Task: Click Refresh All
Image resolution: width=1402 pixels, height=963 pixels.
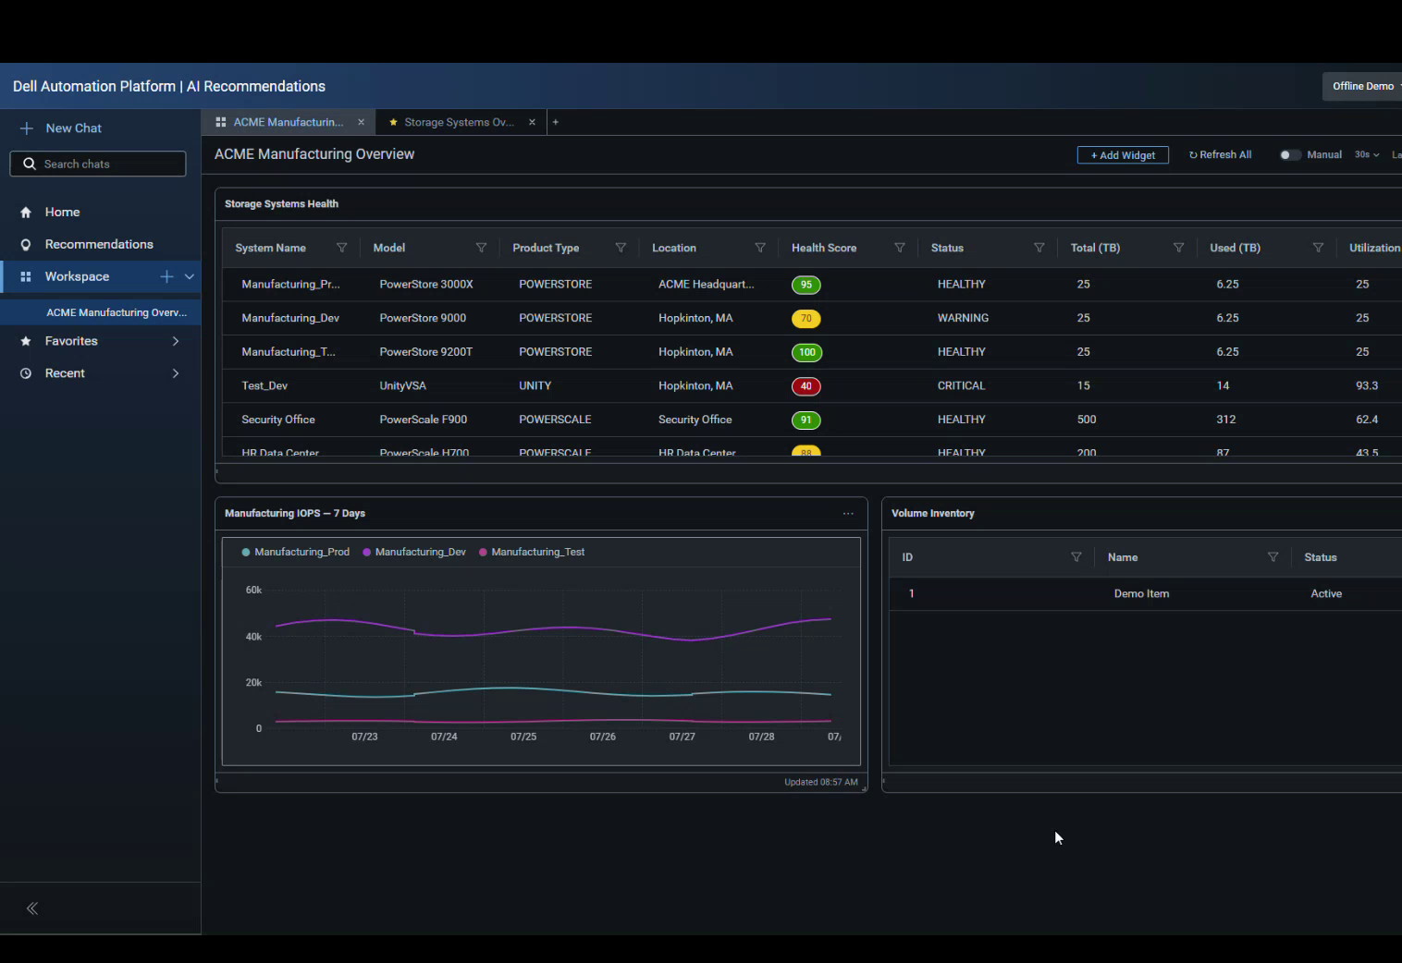Action: click(1220, 155)
